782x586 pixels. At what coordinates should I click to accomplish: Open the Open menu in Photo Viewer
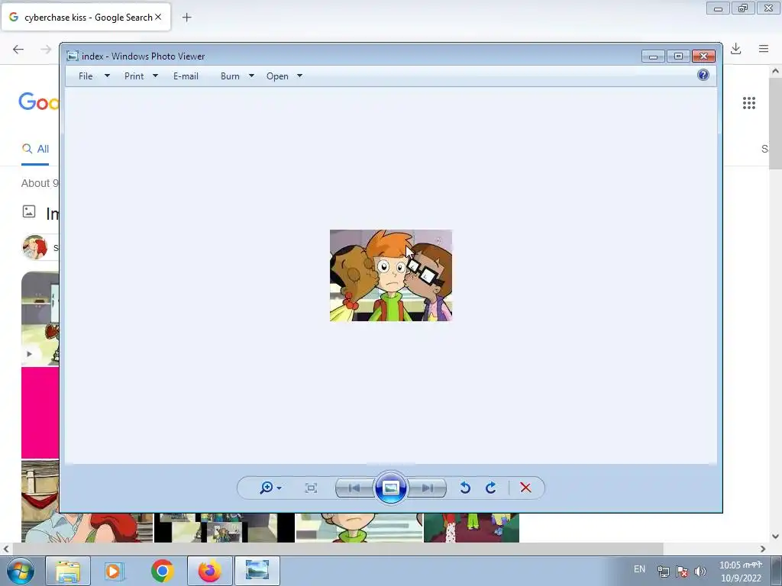coord(277,76)
